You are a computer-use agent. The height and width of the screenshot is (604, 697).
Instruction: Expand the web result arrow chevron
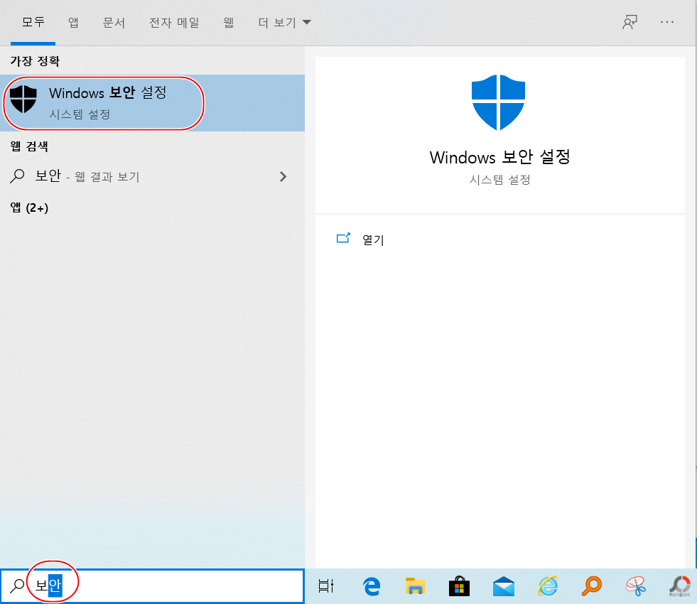[283, 176]
